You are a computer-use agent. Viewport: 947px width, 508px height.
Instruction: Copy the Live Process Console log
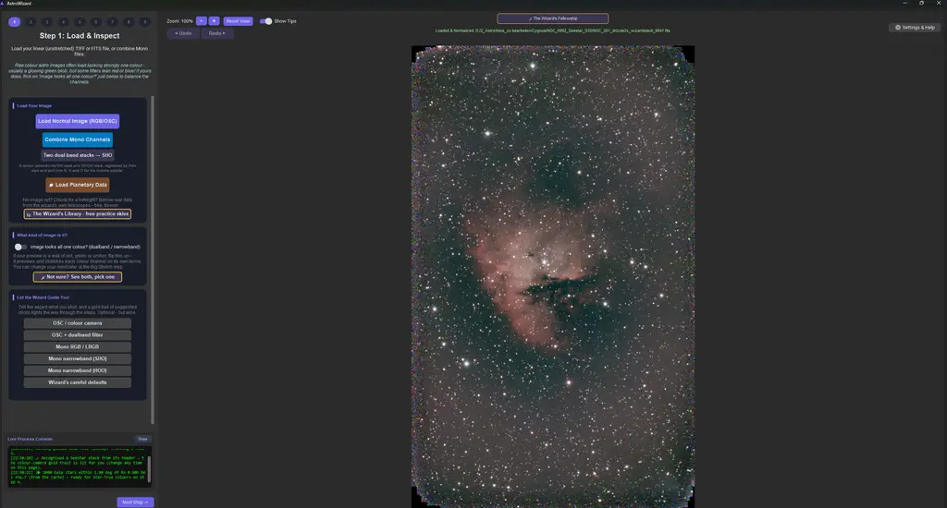click(x=142, y=440)
